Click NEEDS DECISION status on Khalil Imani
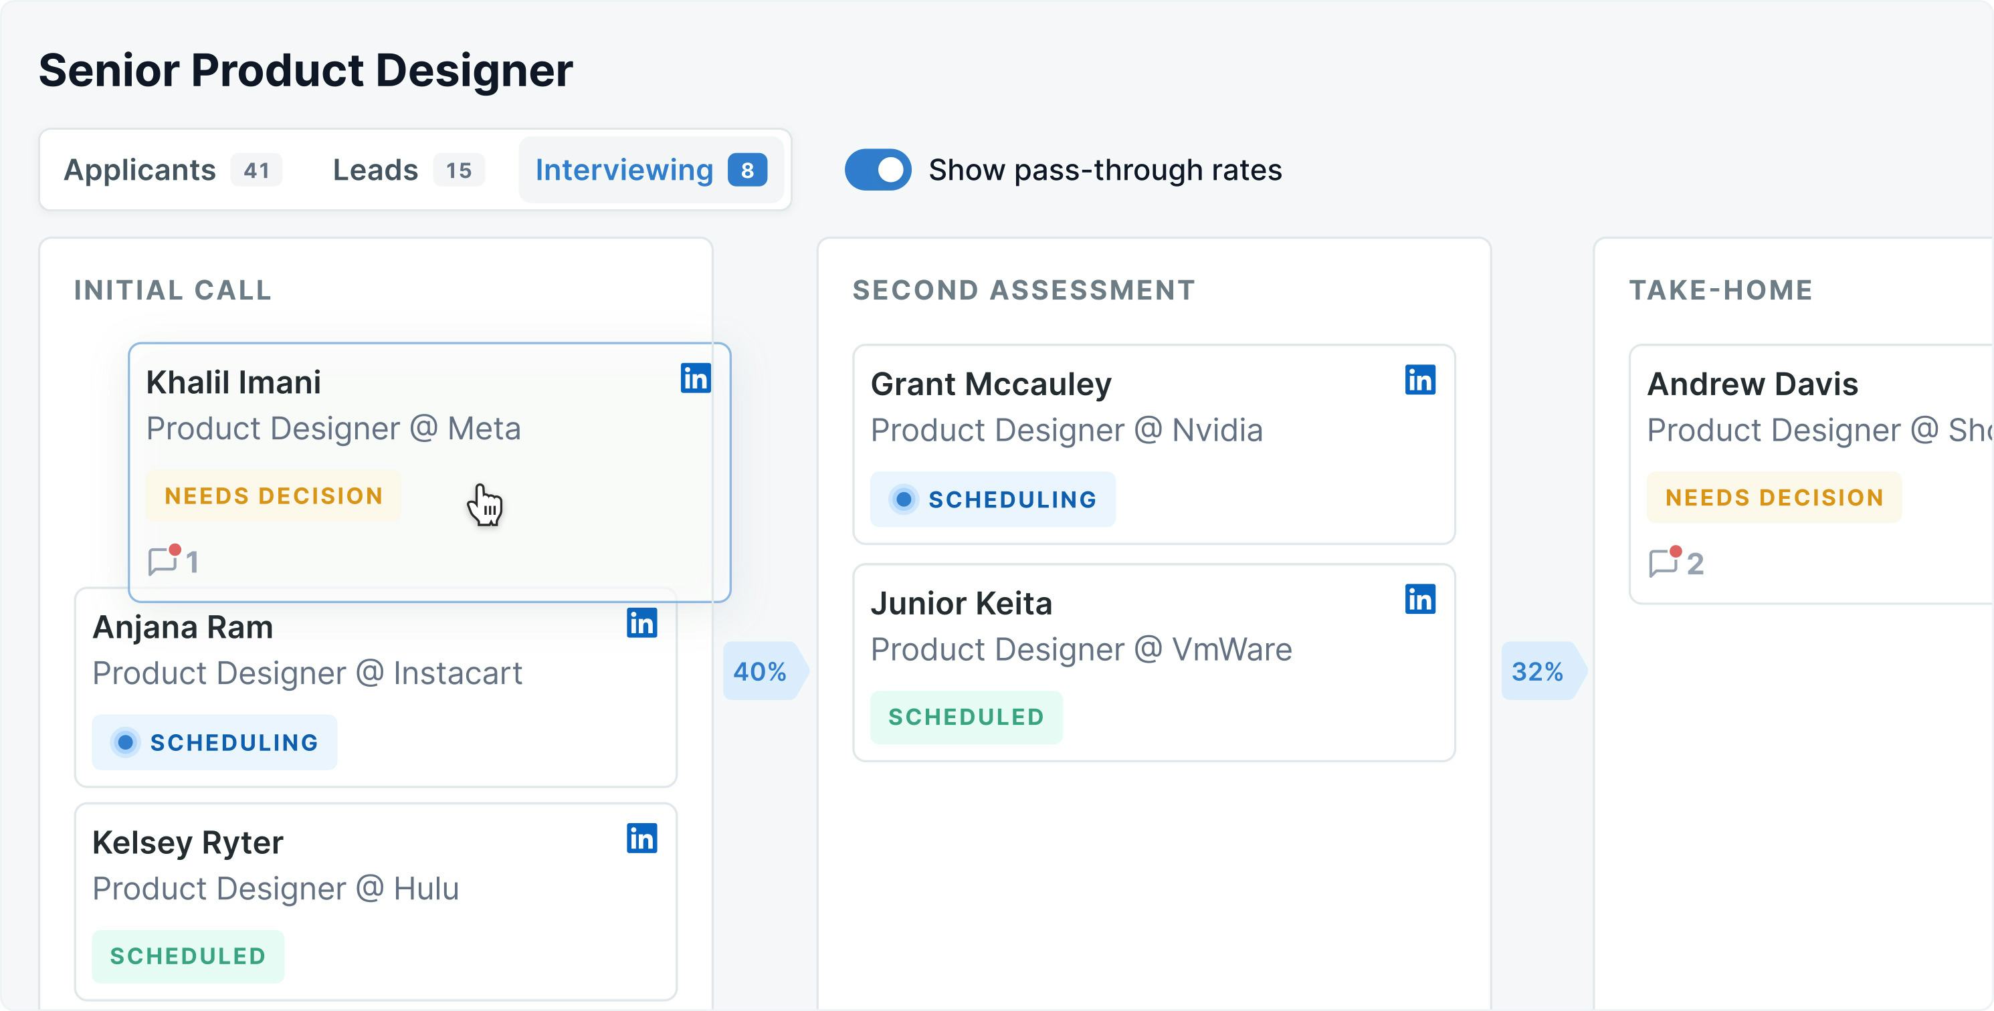The height and width of the screenshot is (1011, 1994). coord(275,495)
